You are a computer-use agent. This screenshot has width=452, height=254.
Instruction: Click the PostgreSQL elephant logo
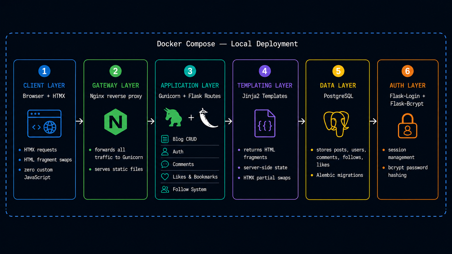pyautogui.click(x=337, y=124)
